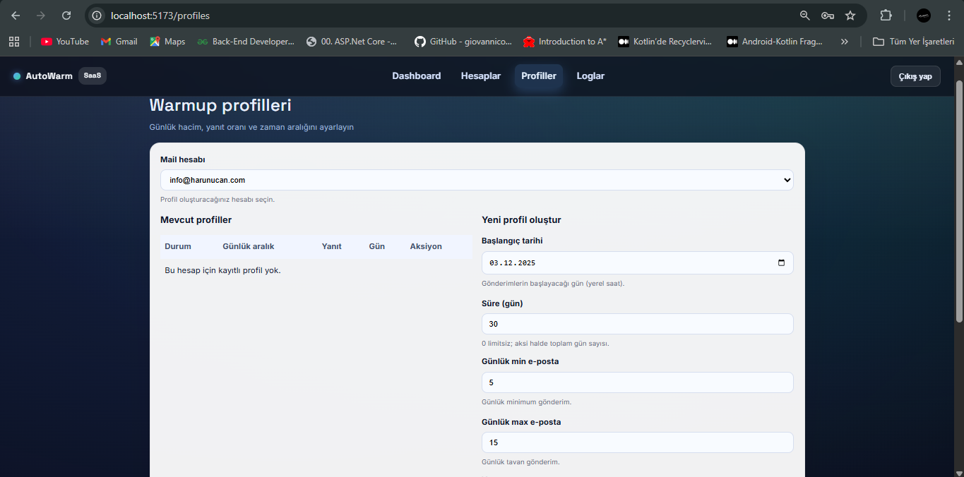Click the browser back arrow
The width and height of the screenshot is (964, 477).
tap(16, 16)
